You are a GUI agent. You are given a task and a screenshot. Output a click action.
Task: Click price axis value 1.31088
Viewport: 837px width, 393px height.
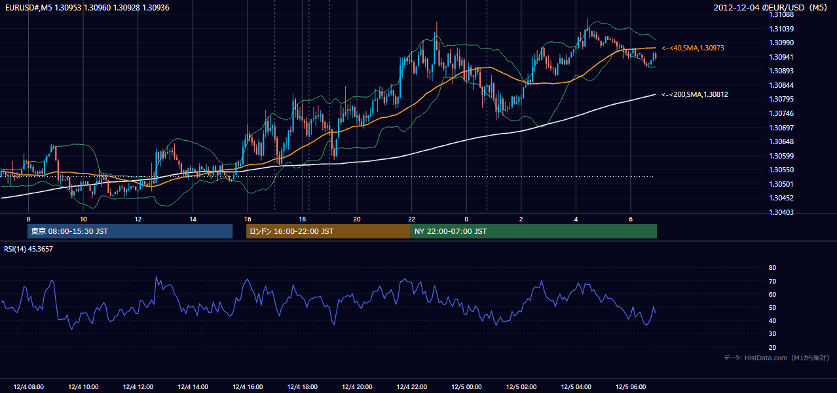point(782,15)
